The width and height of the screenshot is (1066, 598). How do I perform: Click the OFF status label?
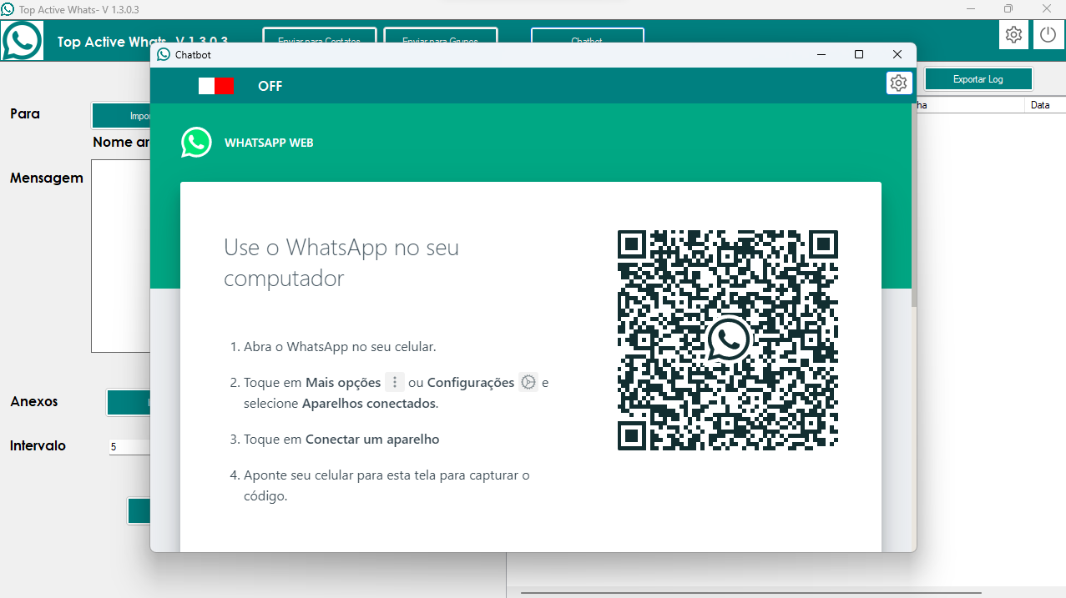pos(270,86)
